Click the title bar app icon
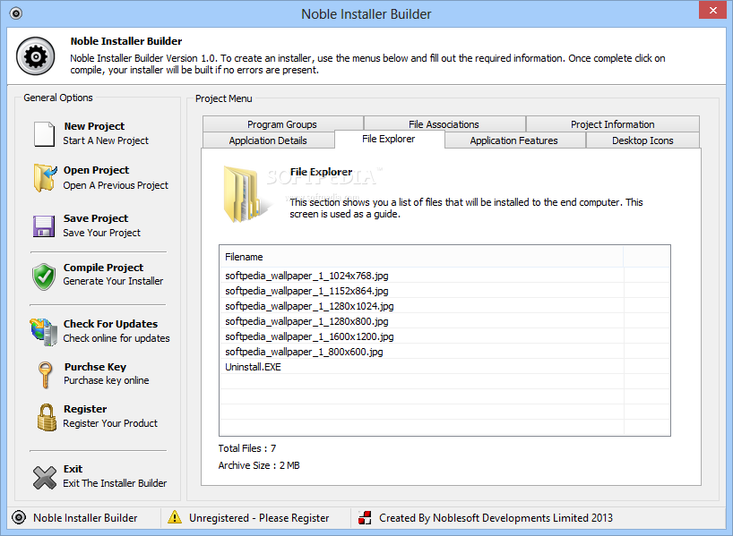The width and height of the screenshot is (733, 536). [16, 13]
